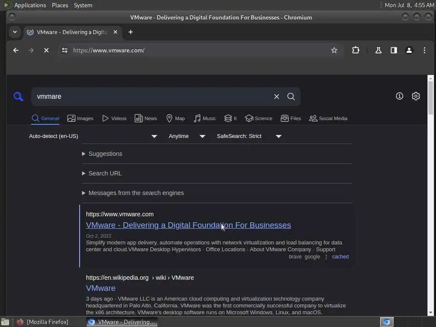
Task: Open the profile avatar icon
Action: pyautogui.click(x=409, y=50)
